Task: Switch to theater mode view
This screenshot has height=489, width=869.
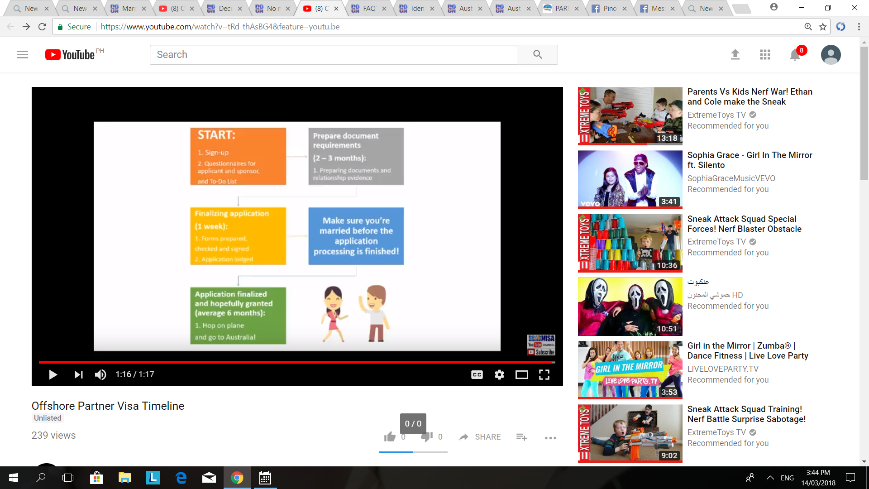Action: pyautogui.click(x=521, y=375)
